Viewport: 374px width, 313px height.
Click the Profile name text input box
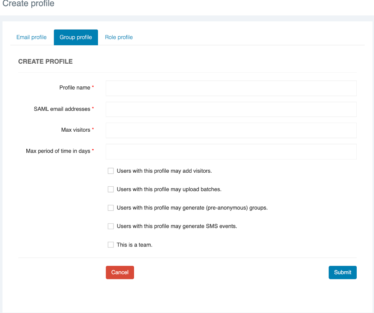(x=231, y=88)
